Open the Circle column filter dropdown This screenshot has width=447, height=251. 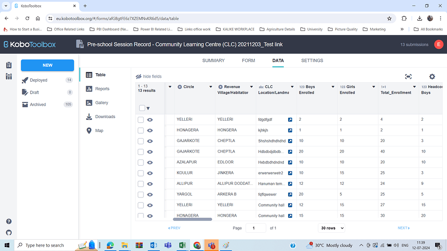click(210, 86)
